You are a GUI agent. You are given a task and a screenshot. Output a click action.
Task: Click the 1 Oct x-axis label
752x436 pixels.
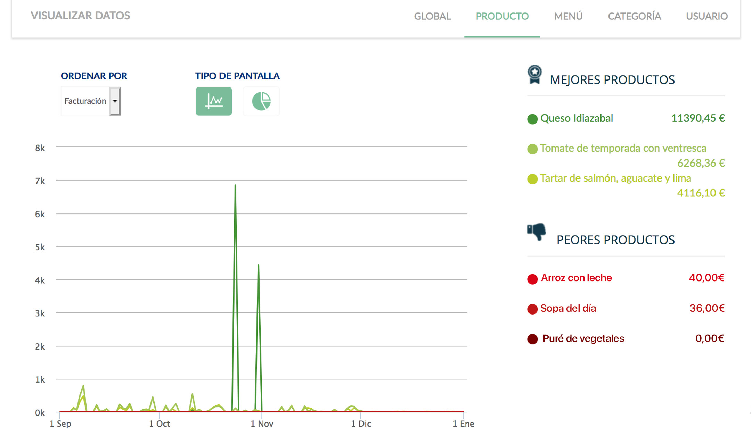160,424
